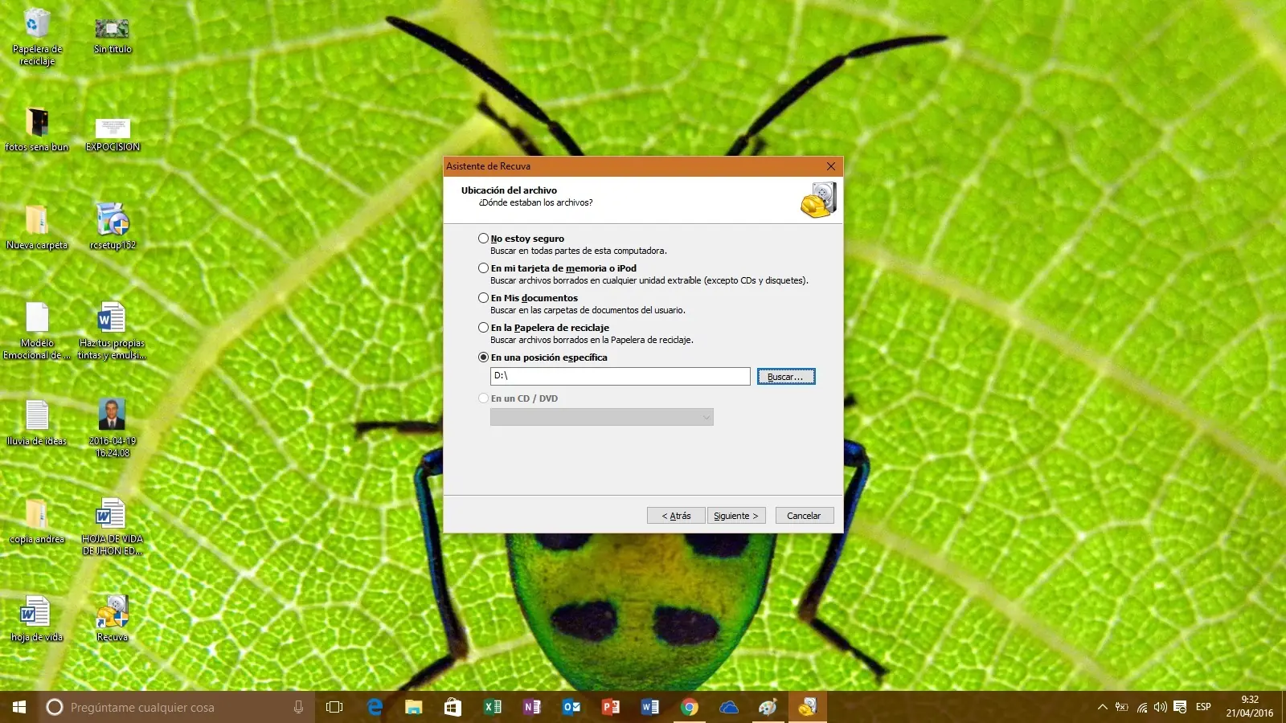Launch Microsoft Edge from the taskbar
The image size is (1286, 723).
click(375, 707)
